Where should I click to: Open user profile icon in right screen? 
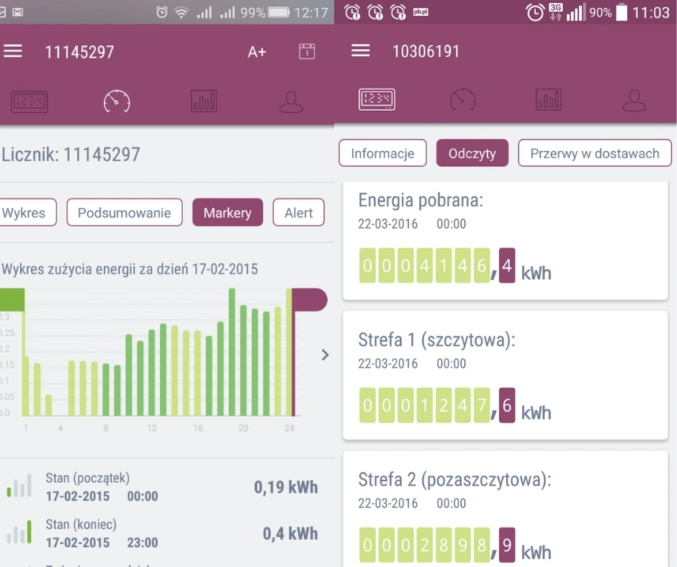(x=634, y=100)
